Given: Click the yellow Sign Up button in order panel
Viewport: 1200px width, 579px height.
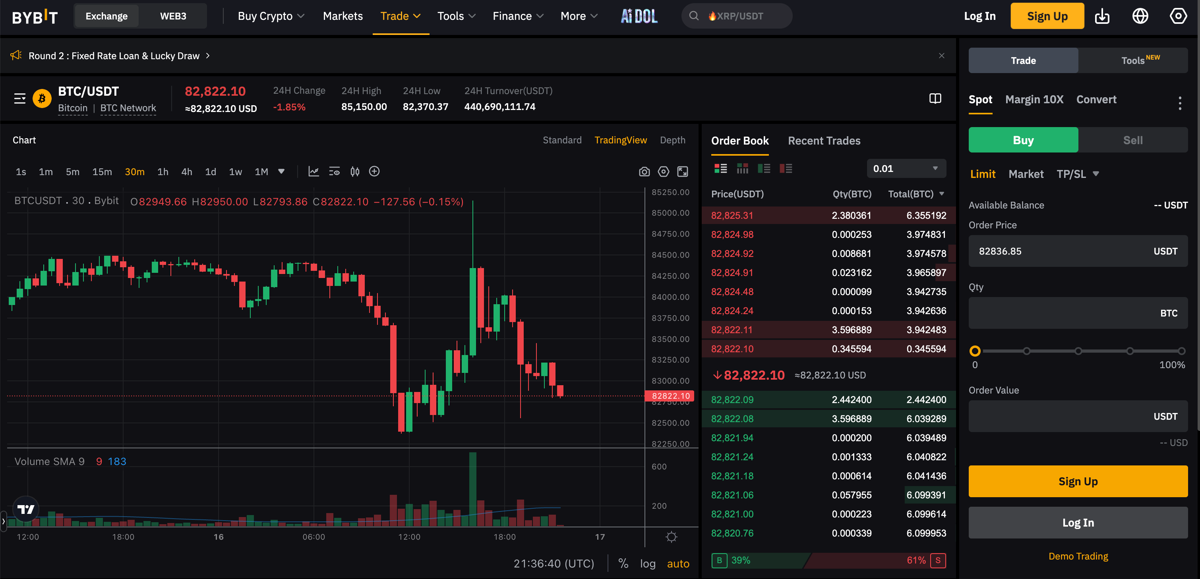Looking at the screenshot, I should pos(1078,481).
